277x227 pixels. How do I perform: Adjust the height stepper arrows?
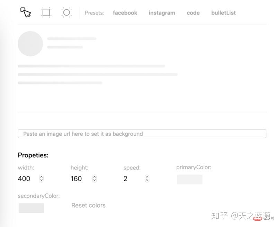(95, 179)
